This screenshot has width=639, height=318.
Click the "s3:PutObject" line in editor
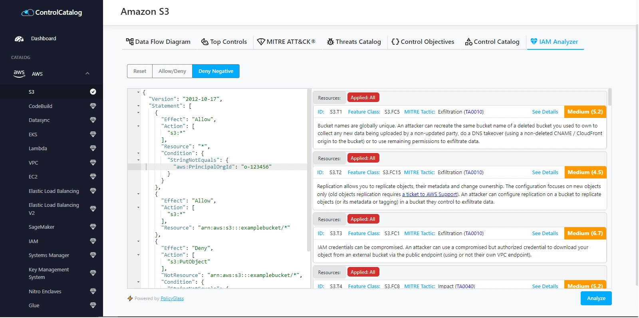click(x=189, y=262)
